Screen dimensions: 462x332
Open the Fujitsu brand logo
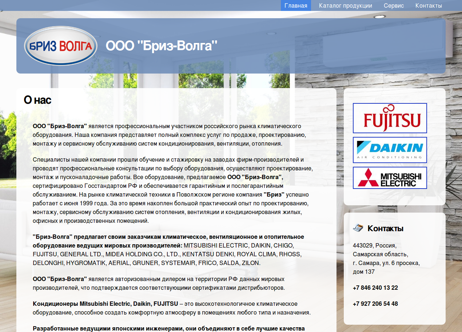[390, 118]
